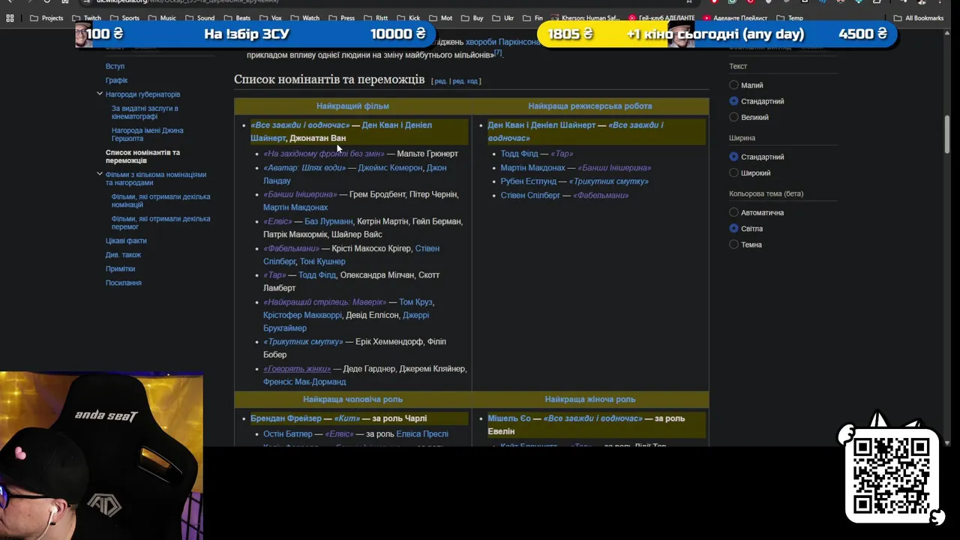Open the «Аватар: Шлях води» film link
Viewport: 960px width, 540px height.
304,168
